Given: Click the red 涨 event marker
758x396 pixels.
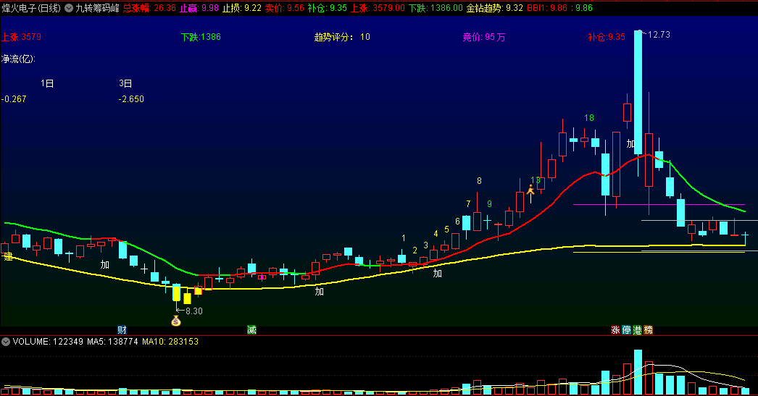Looking at the screenshot, I should click(x=615, y=330).
